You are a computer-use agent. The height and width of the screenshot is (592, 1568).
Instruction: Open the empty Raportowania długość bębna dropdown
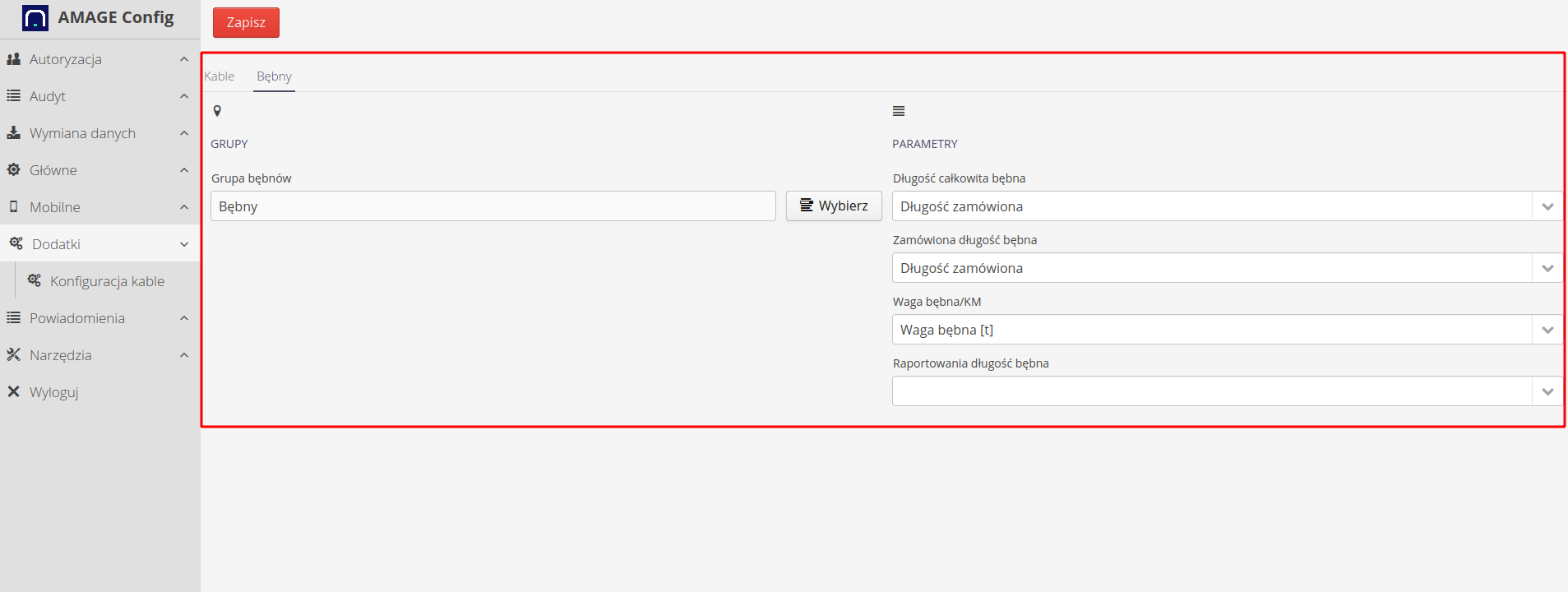click(x=1547, y=391)
